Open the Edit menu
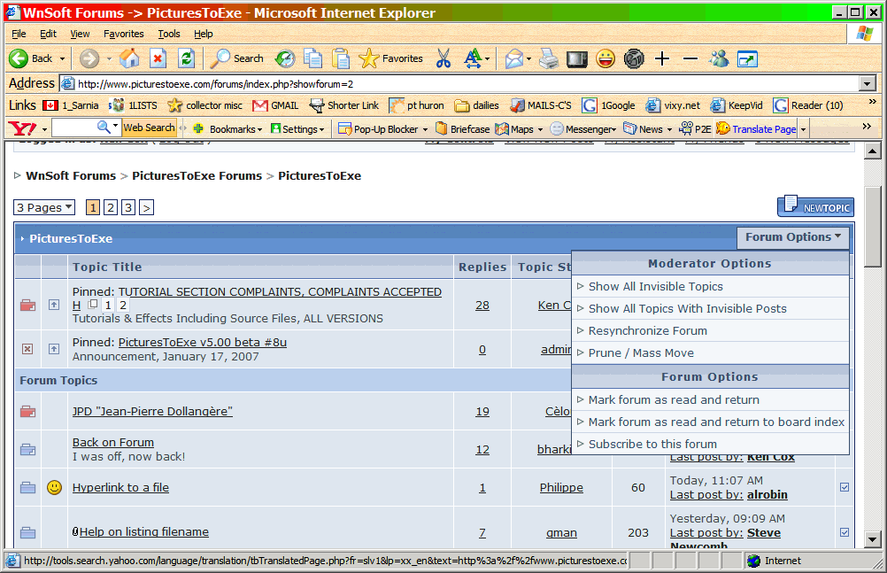This screenshot has width=887, height=573. (48, 34)
